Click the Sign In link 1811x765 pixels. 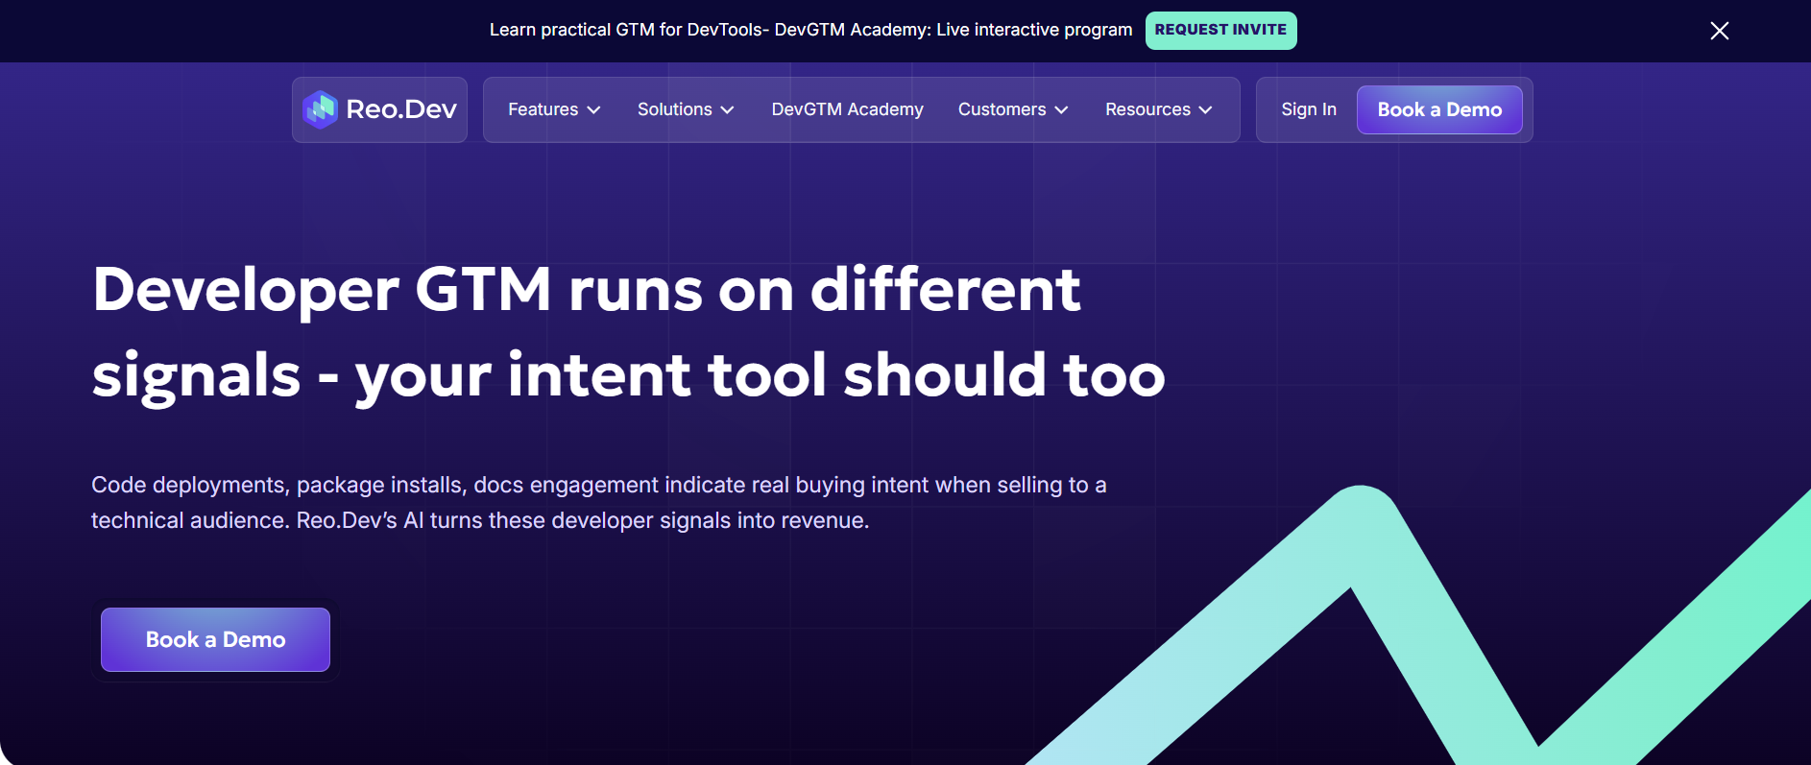click(1308, 109)
